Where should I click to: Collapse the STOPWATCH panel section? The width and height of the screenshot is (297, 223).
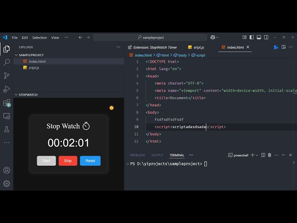(x=16, y=94)
